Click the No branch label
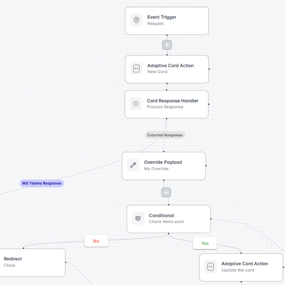 pos(96,241)
